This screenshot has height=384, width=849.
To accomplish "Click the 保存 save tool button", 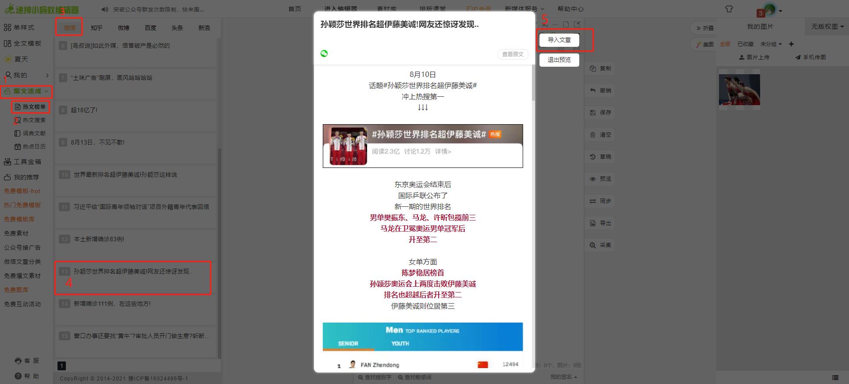I will 600,113.
